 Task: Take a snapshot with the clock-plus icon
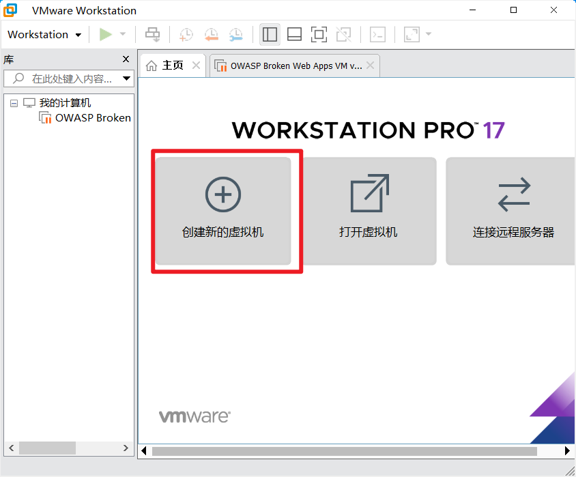click(186, 35)
